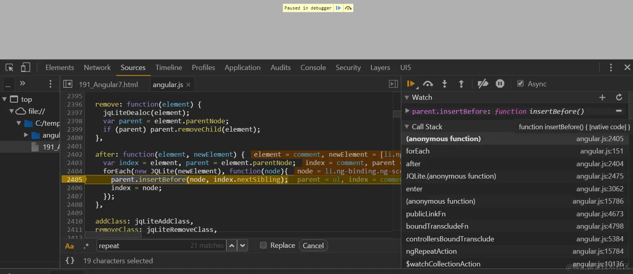633x274 pixels.
Task: Expand the parent.insertBefore watch entry
Action: [x=407, y=111]
